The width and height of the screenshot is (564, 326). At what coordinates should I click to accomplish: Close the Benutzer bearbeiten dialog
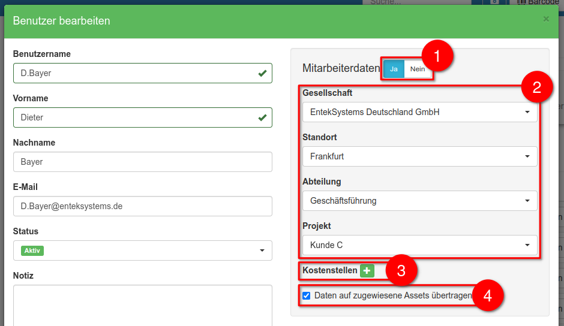coord(546,19)
